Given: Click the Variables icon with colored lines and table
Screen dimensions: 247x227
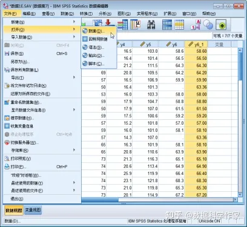Looking at the screenshot, I should [x=122, y=25].
